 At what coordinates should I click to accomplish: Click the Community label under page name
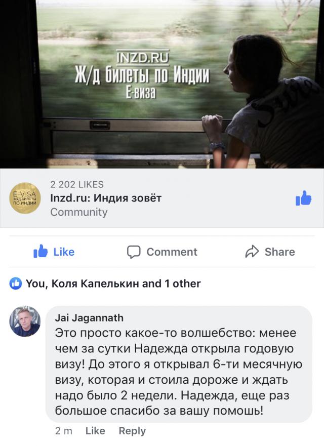click(x=79, y=212)
